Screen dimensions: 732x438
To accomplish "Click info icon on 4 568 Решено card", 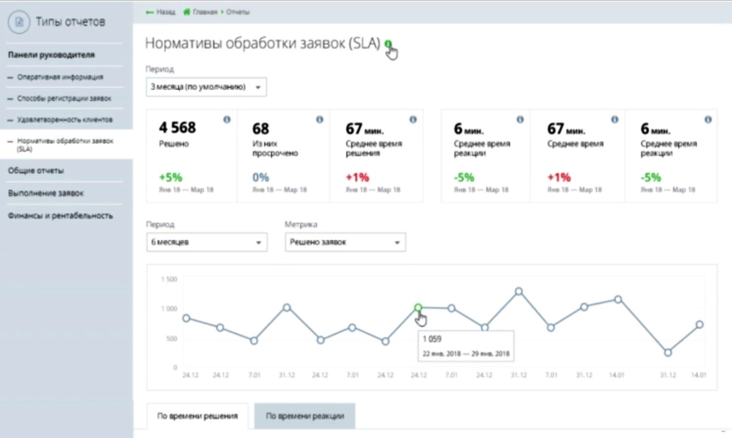I will [227, 119].
